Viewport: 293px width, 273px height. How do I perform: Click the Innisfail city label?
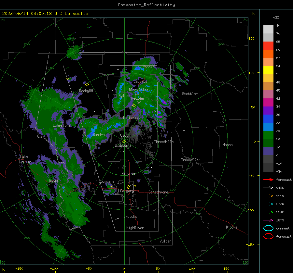point(132,118)
